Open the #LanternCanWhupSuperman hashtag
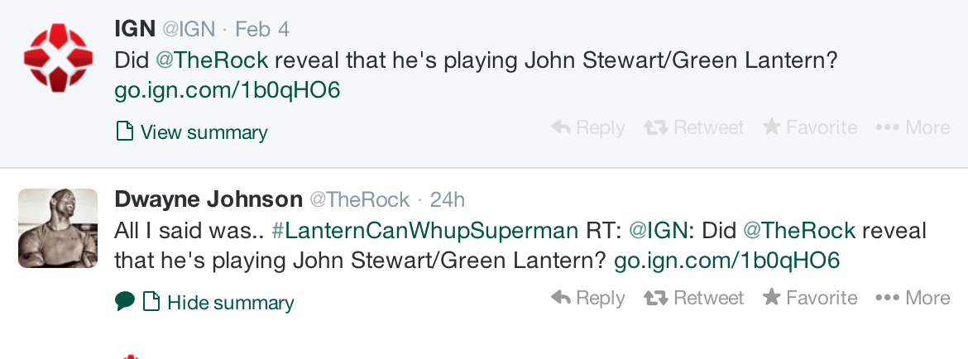Image resolution: width=968 pixels, height=359 pixels. pos(424,231)
